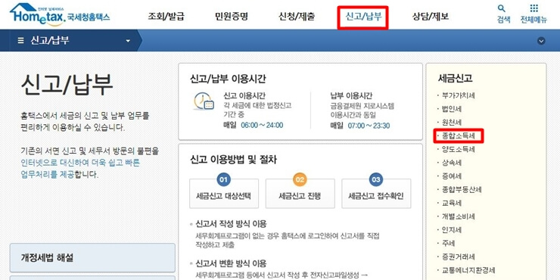Select the 종합소득세 tax link
The image size is (560, 280).
tap(459, 136)
